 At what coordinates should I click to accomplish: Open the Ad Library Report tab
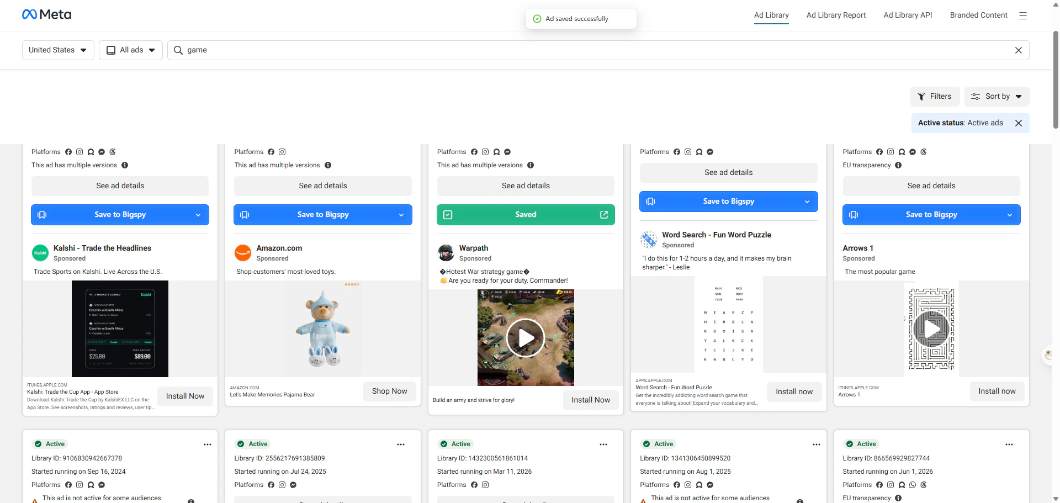(836, 15)
